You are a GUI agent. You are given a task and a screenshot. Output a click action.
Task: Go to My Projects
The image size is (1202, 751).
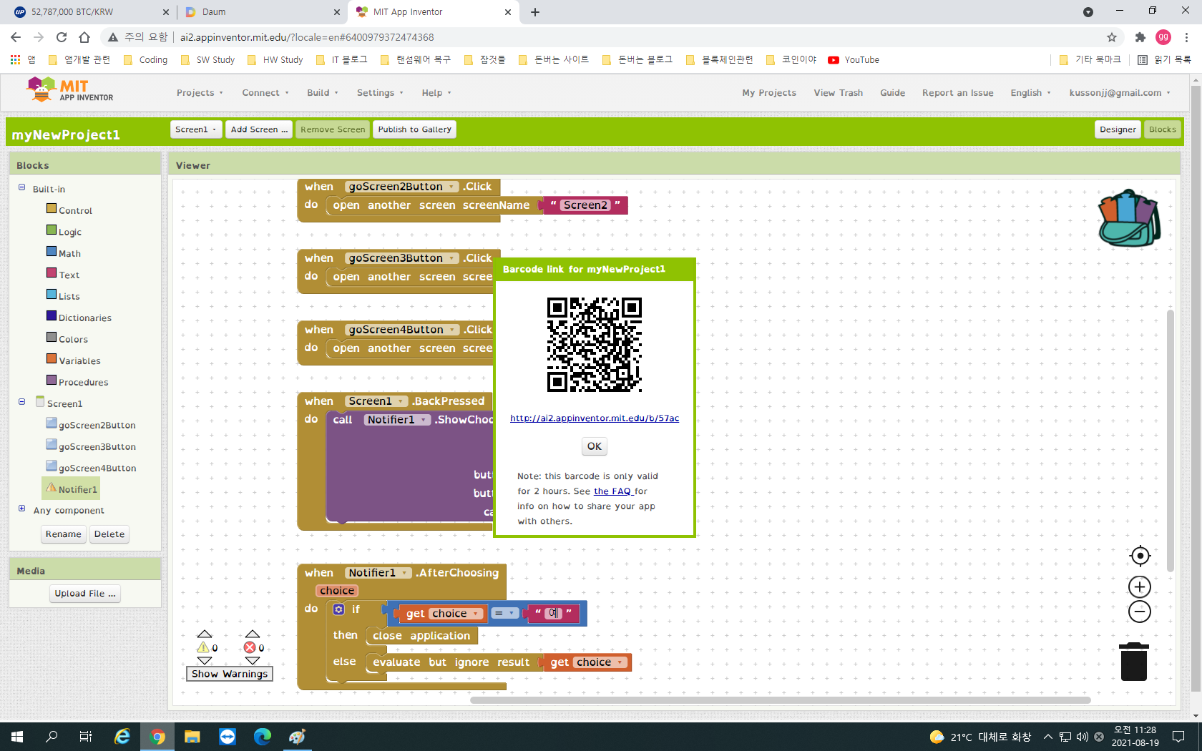pos(769,93)
